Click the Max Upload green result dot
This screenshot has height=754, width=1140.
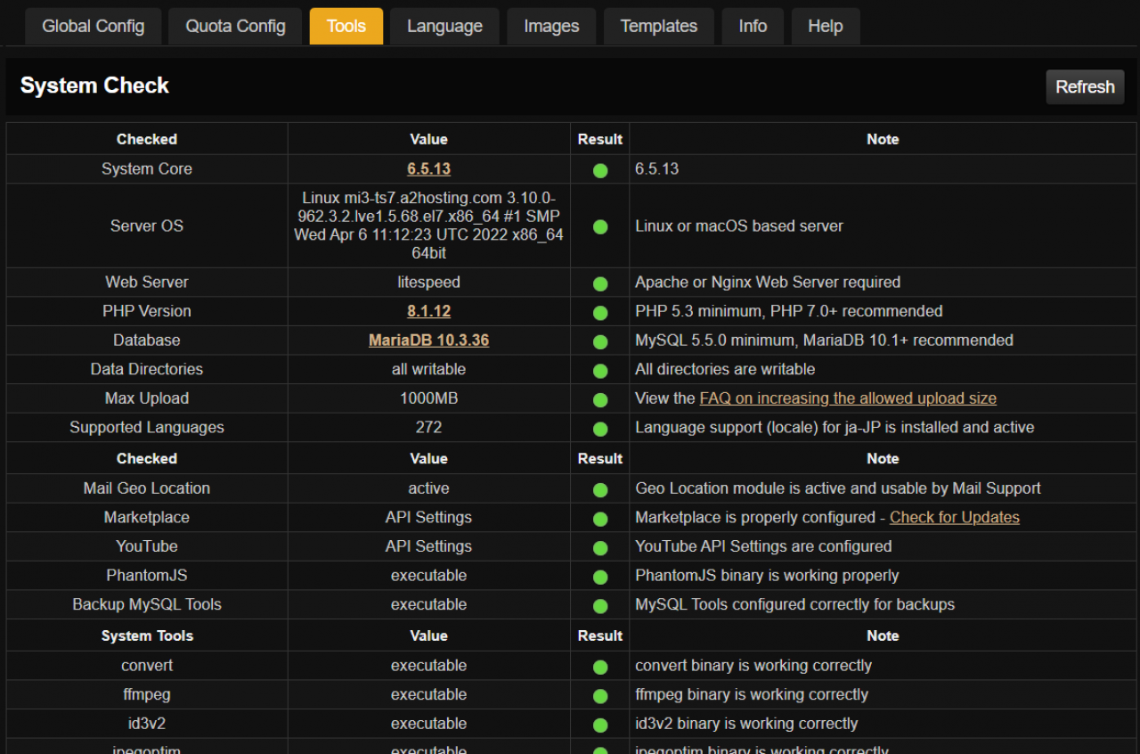pos(600,400)
